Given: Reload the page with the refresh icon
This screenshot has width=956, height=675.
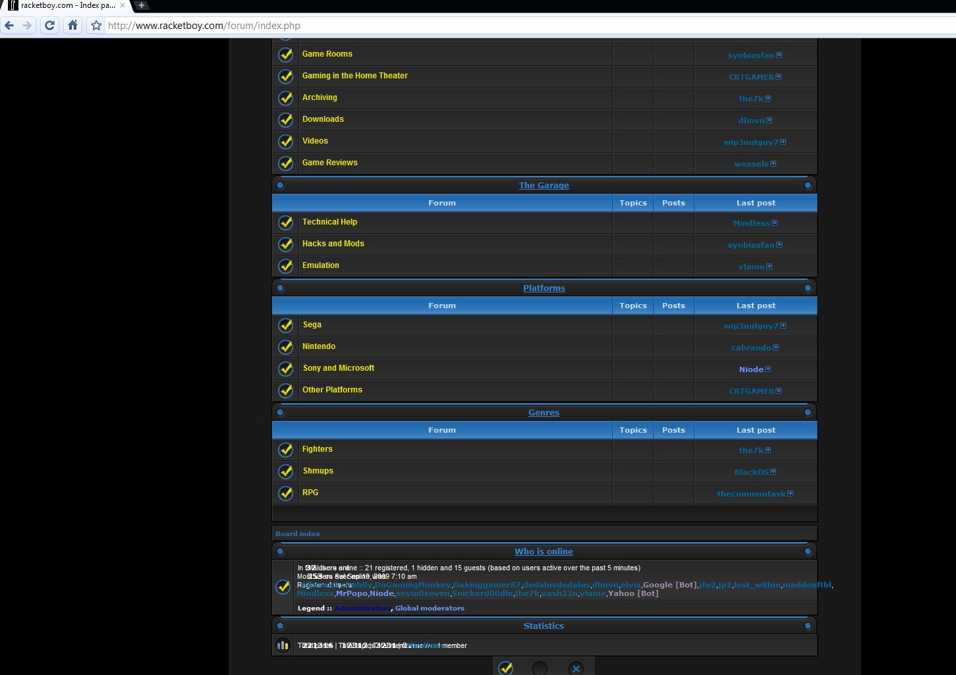Looking at the screenshot, I should point(49,26).
